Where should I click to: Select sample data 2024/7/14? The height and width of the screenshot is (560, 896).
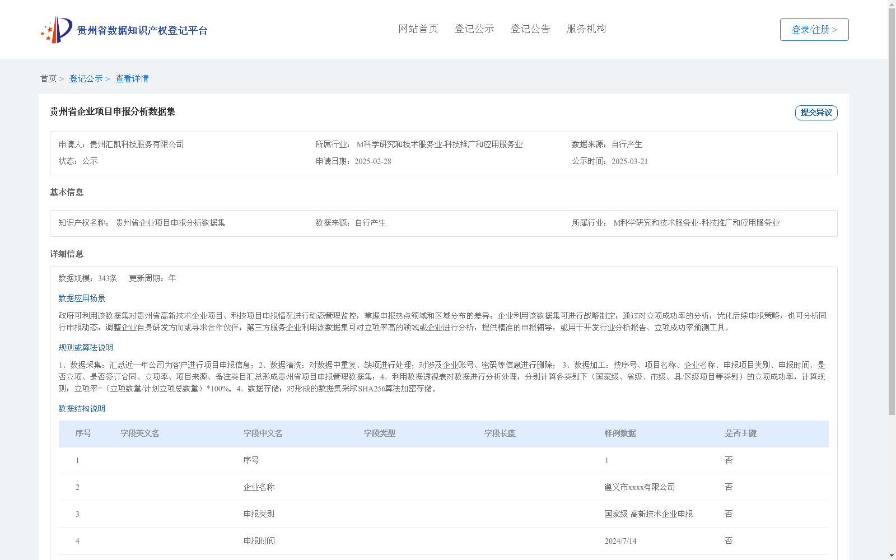click(x=620, y=541)
